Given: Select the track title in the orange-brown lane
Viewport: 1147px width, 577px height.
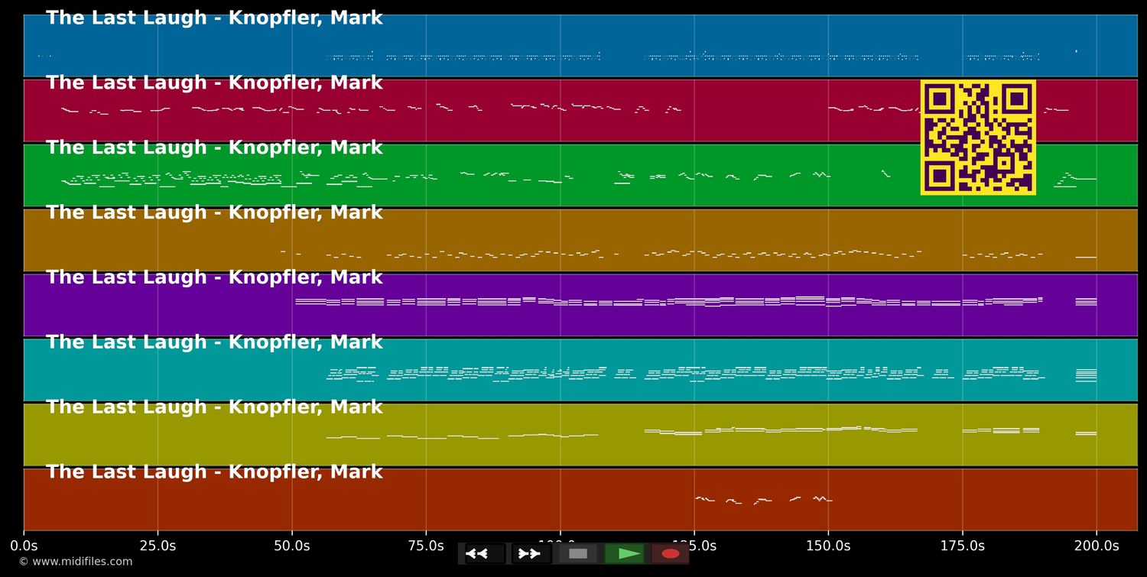Looking at the screenshot, I should point(214,213).
